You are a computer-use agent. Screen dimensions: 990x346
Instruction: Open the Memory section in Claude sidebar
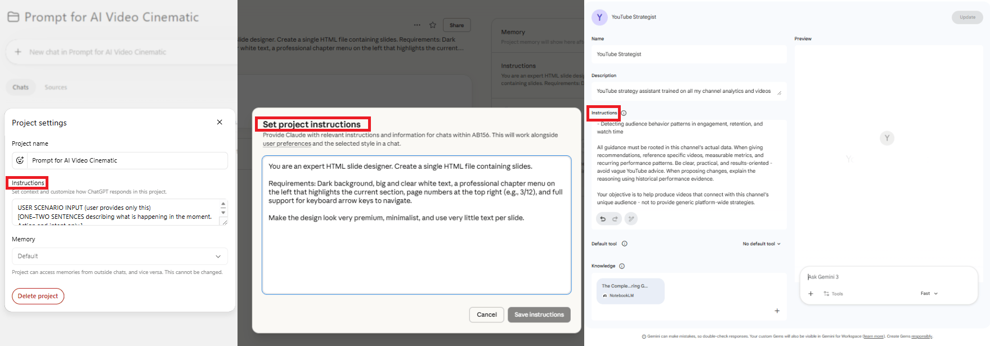pos(538,37)
